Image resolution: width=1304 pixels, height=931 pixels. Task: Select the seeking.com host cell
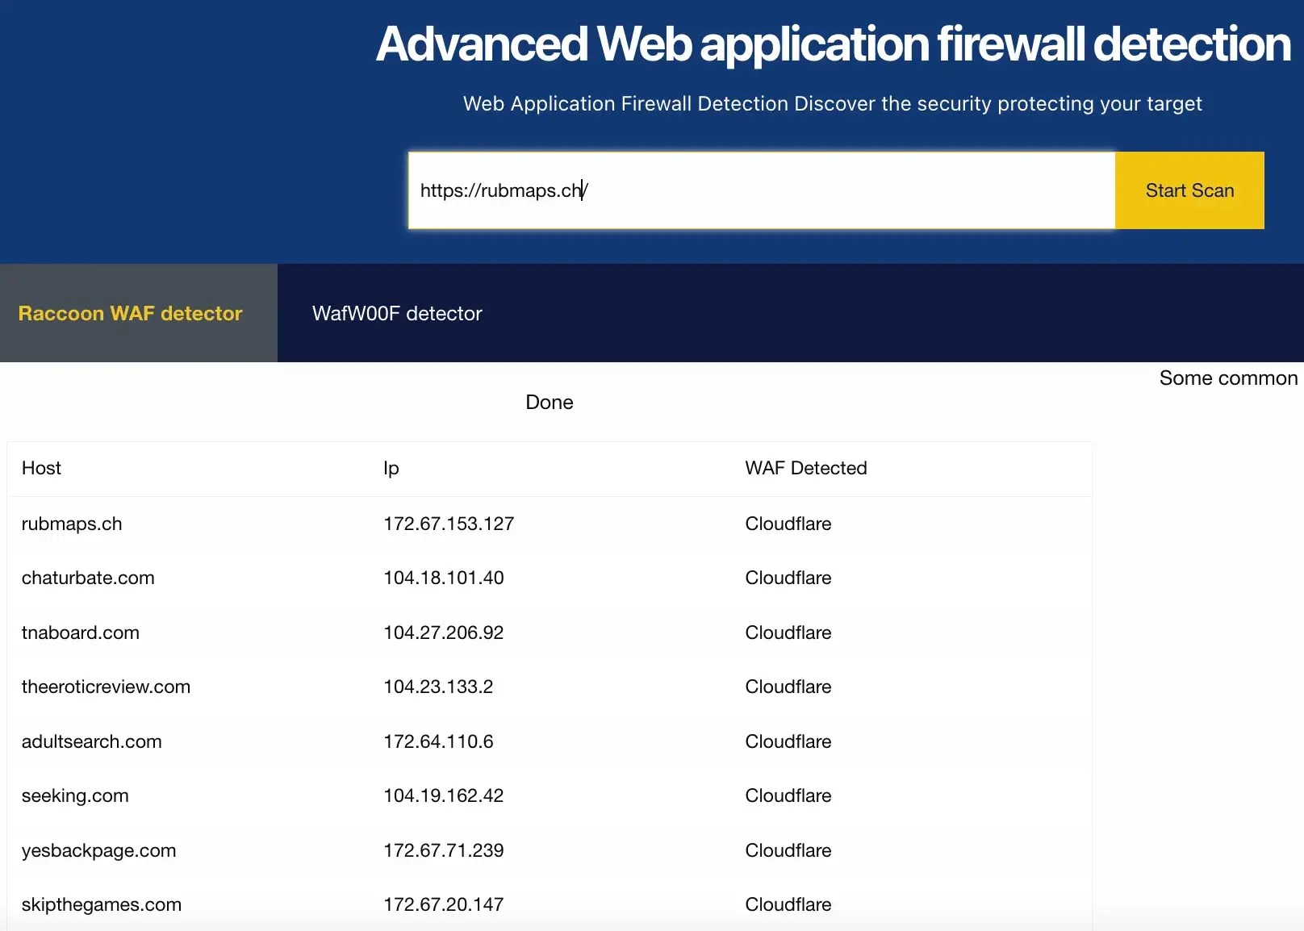pyautogui.click(x=75, y=796)
